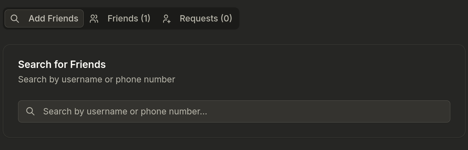Click the request count "(0)" in Requests tab
Screen dimensions: 468x150
(226, 19)
